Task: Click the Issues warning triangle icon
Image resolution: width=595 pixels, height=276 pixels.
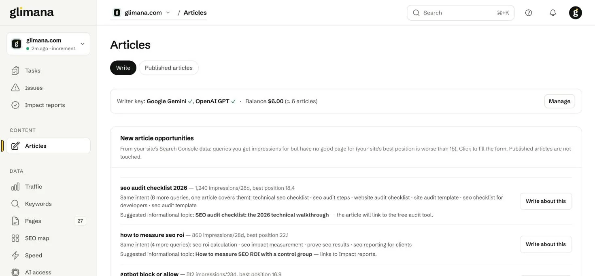Action: point(15,88)
